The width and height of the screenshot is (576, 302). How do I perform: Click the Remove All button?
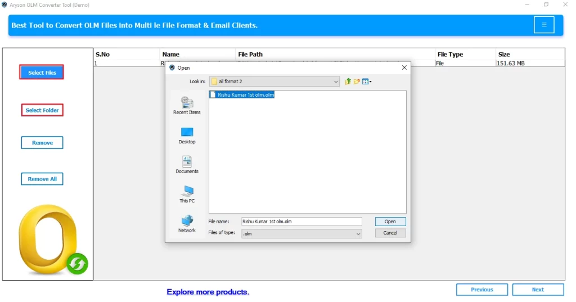[42, 179]
